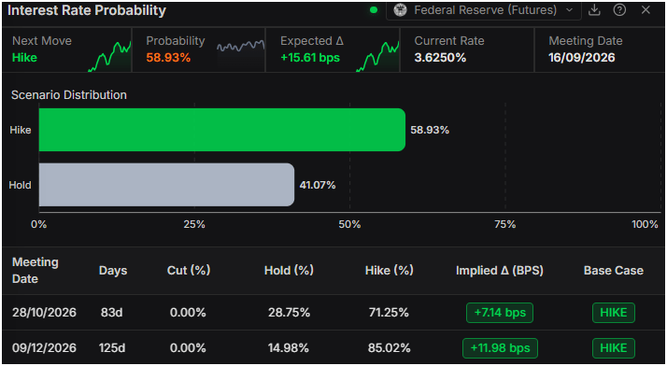This screenshot has height=366, width=667.
Task: Click the Hike label on the chart axis
Action: (x=21, y=130)
